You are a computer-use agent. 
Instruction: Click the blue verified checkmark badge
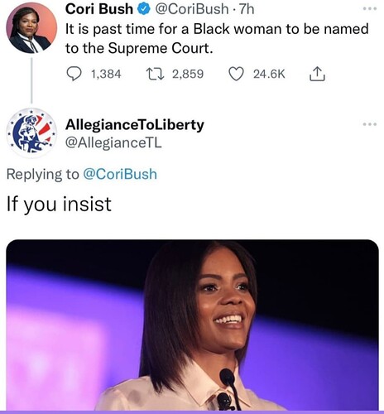pos(144,9)
